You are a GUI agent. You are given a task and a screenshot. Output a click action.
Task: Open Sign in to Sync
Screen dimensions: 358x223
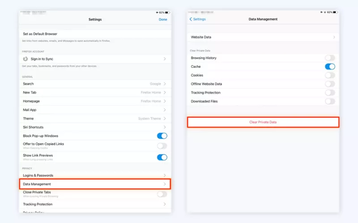[x=95, y=59]
